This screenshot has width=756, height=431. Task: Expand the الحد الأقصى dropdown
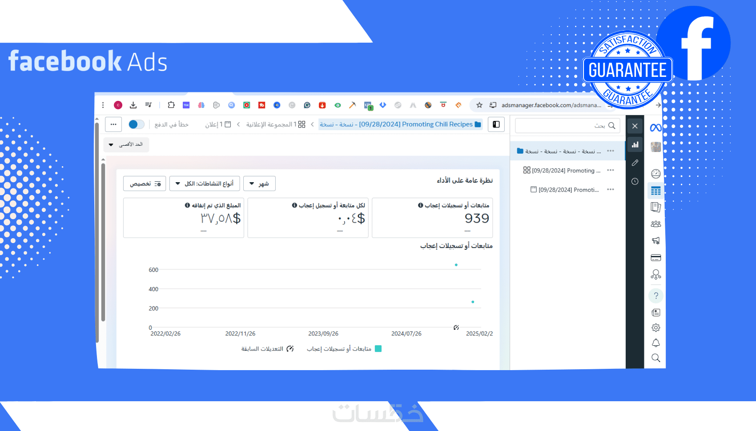(126, 144)
